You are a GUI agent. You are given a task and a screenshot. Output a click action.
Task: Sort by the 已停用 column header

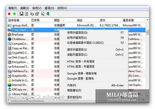[x=41, y=20]
